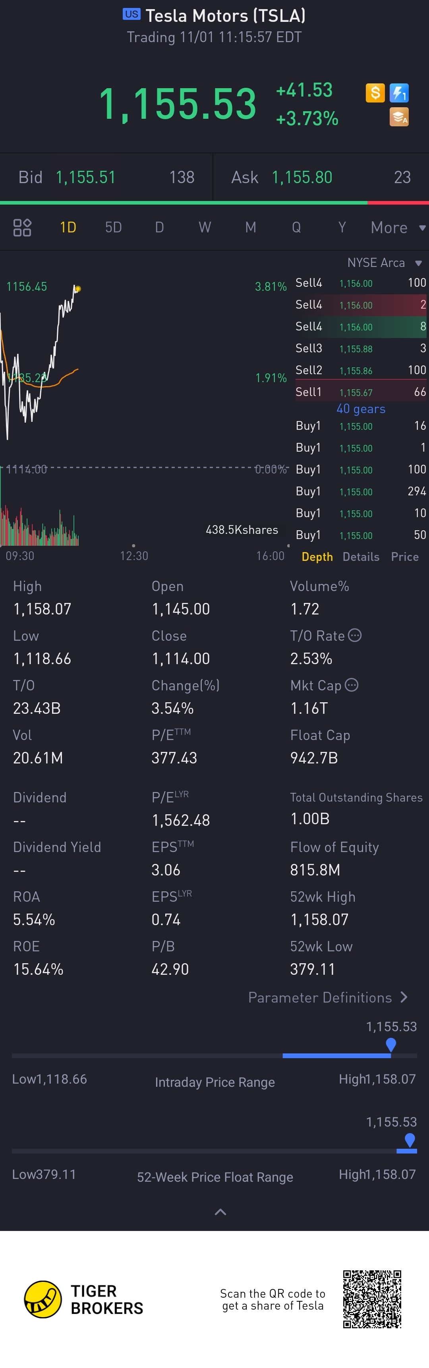
Task: Tap the Volume% value 1.72
Action: pos(305,609)
